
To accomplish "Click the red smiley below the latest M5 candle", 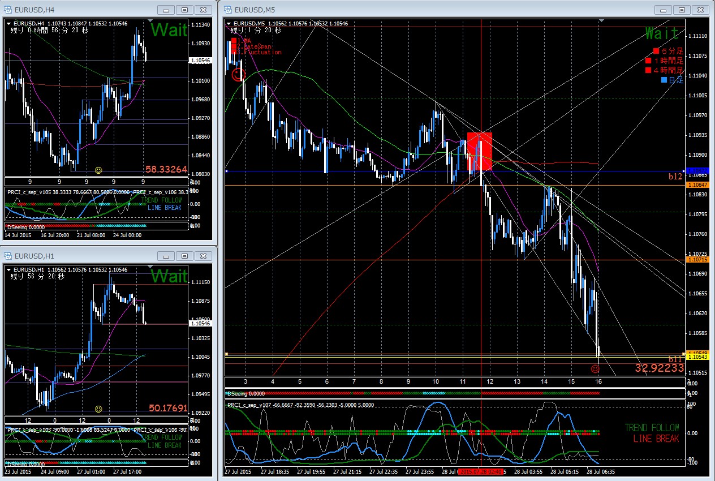I will tap(595, 369).
